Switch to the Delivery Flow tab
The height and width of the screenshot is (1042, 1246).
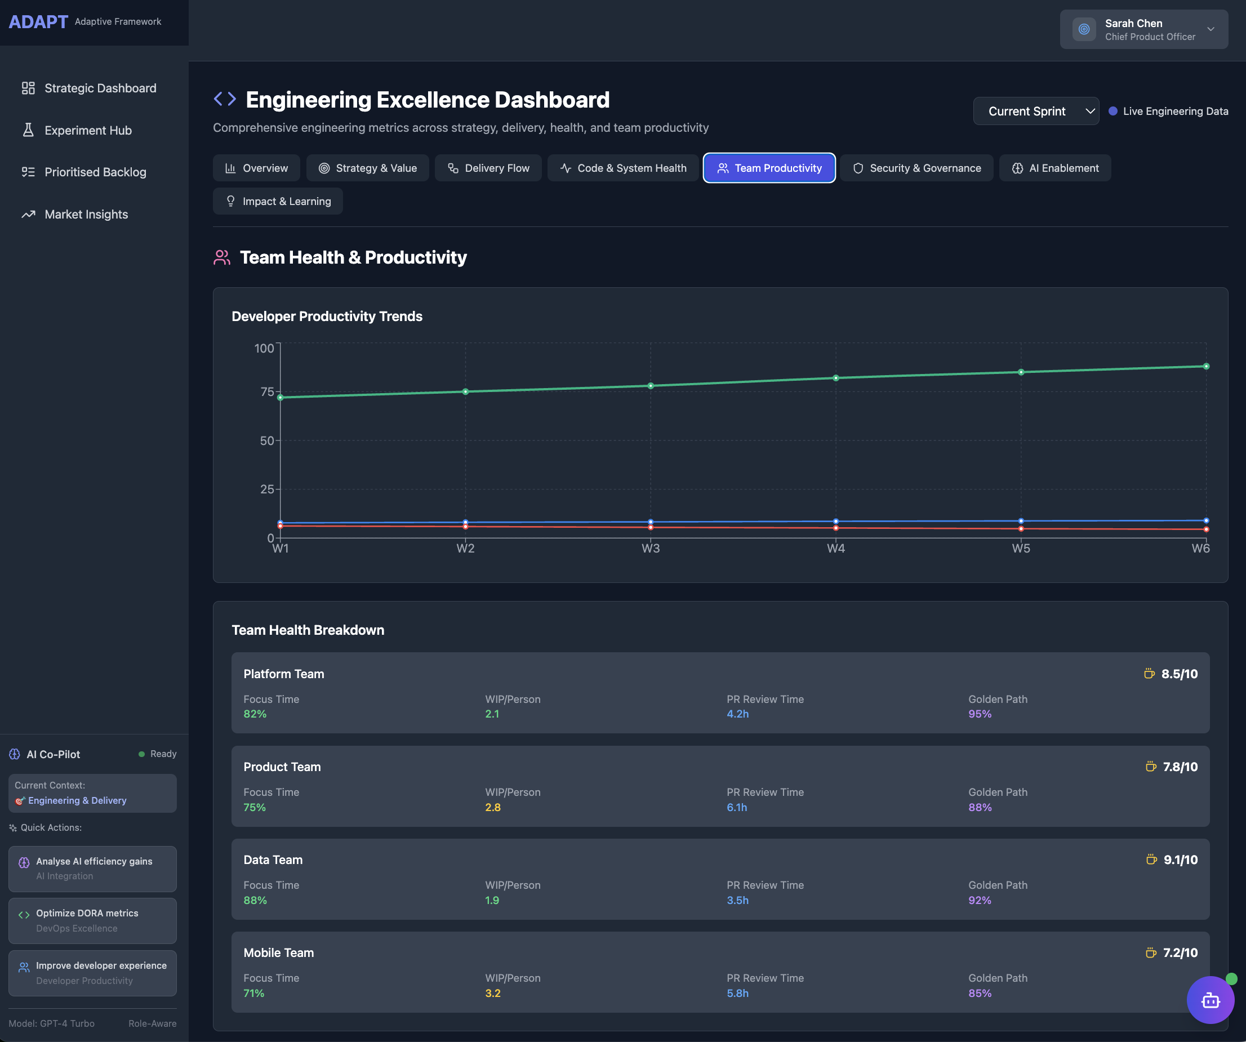point(488,168)
